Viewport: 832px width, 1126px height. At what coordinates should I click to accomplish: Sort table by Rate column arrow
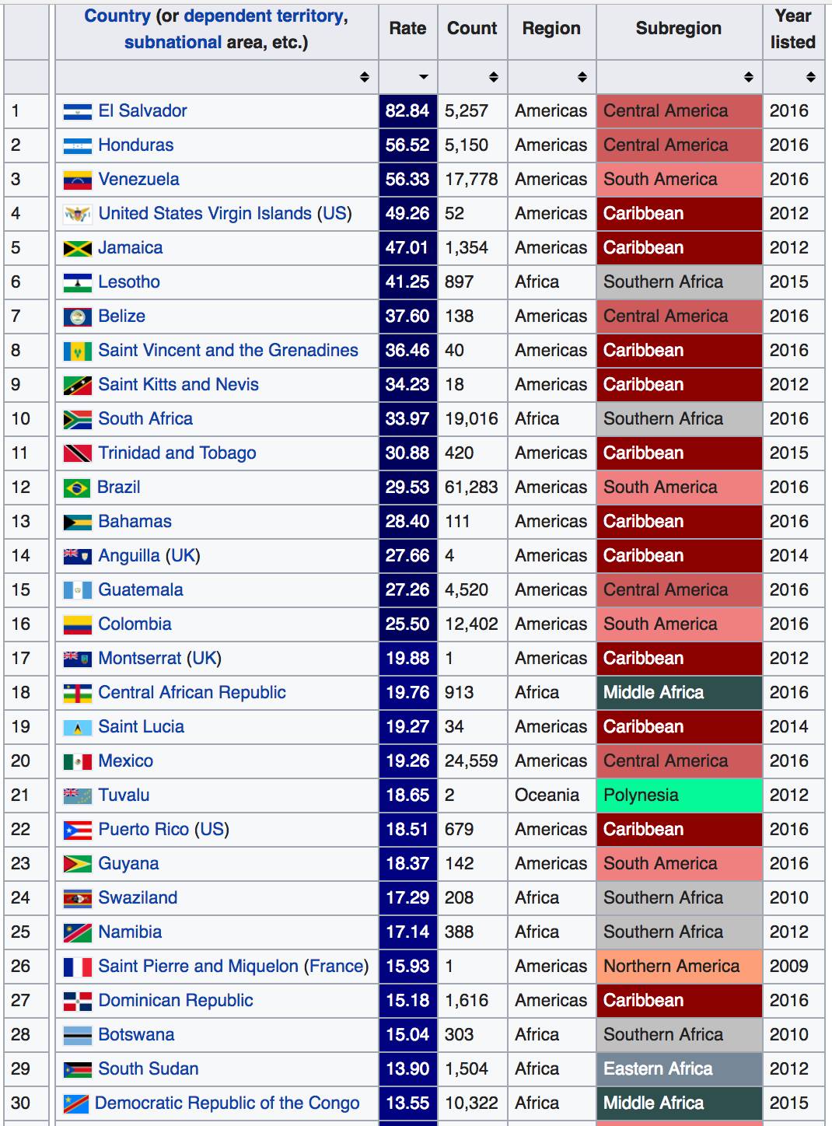423,77
